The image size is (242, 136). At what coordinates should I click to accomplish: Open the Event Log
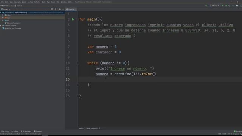click(x=238, y=131)
